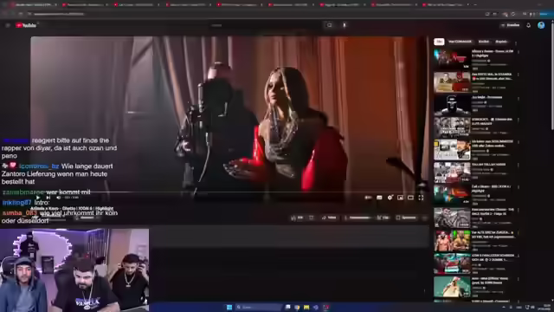Click the Windows taskbar search box

(259, 307)
